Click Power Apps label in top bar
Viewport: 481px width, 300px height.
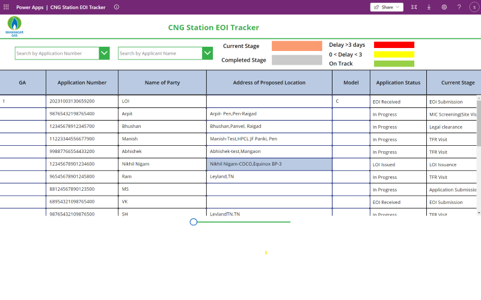point(29,7)
